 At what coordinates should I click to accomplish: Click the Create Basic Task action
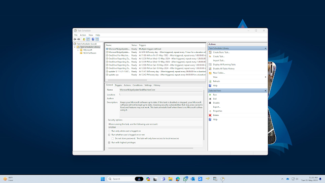(x=221, y=52)
